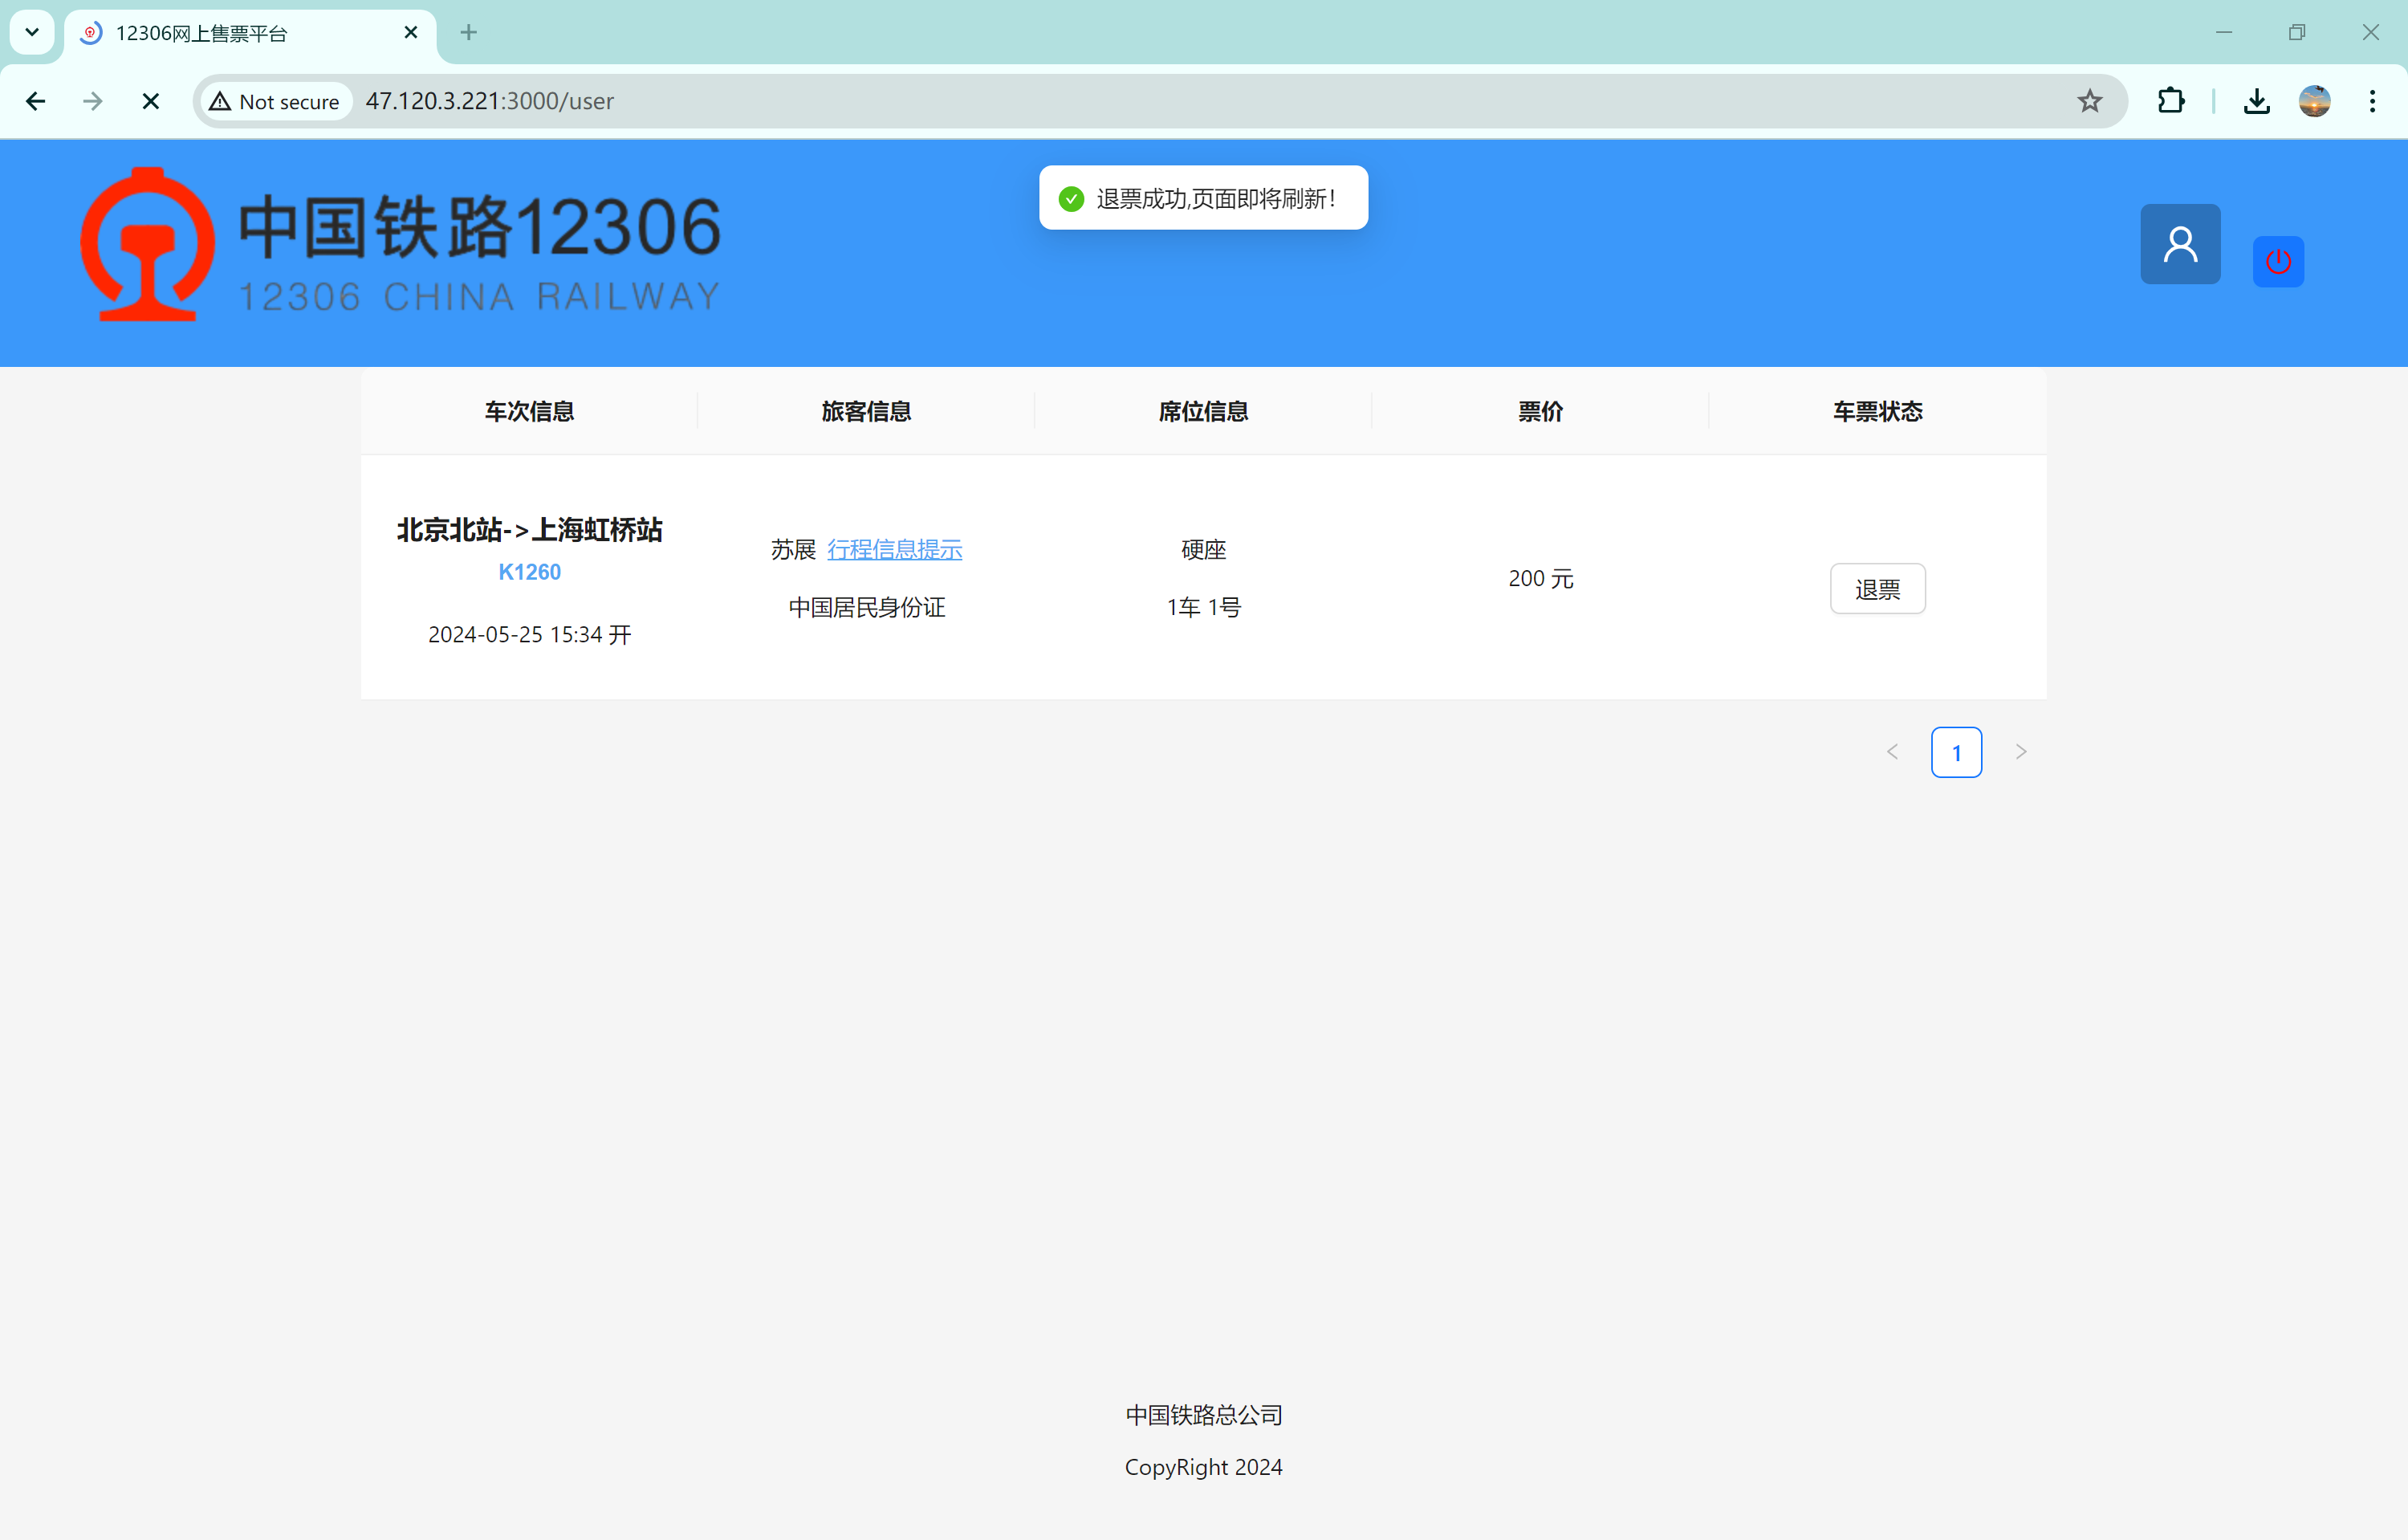Click the 车次信息 column header
2408x1540 pixels.
tap(530, 411)
